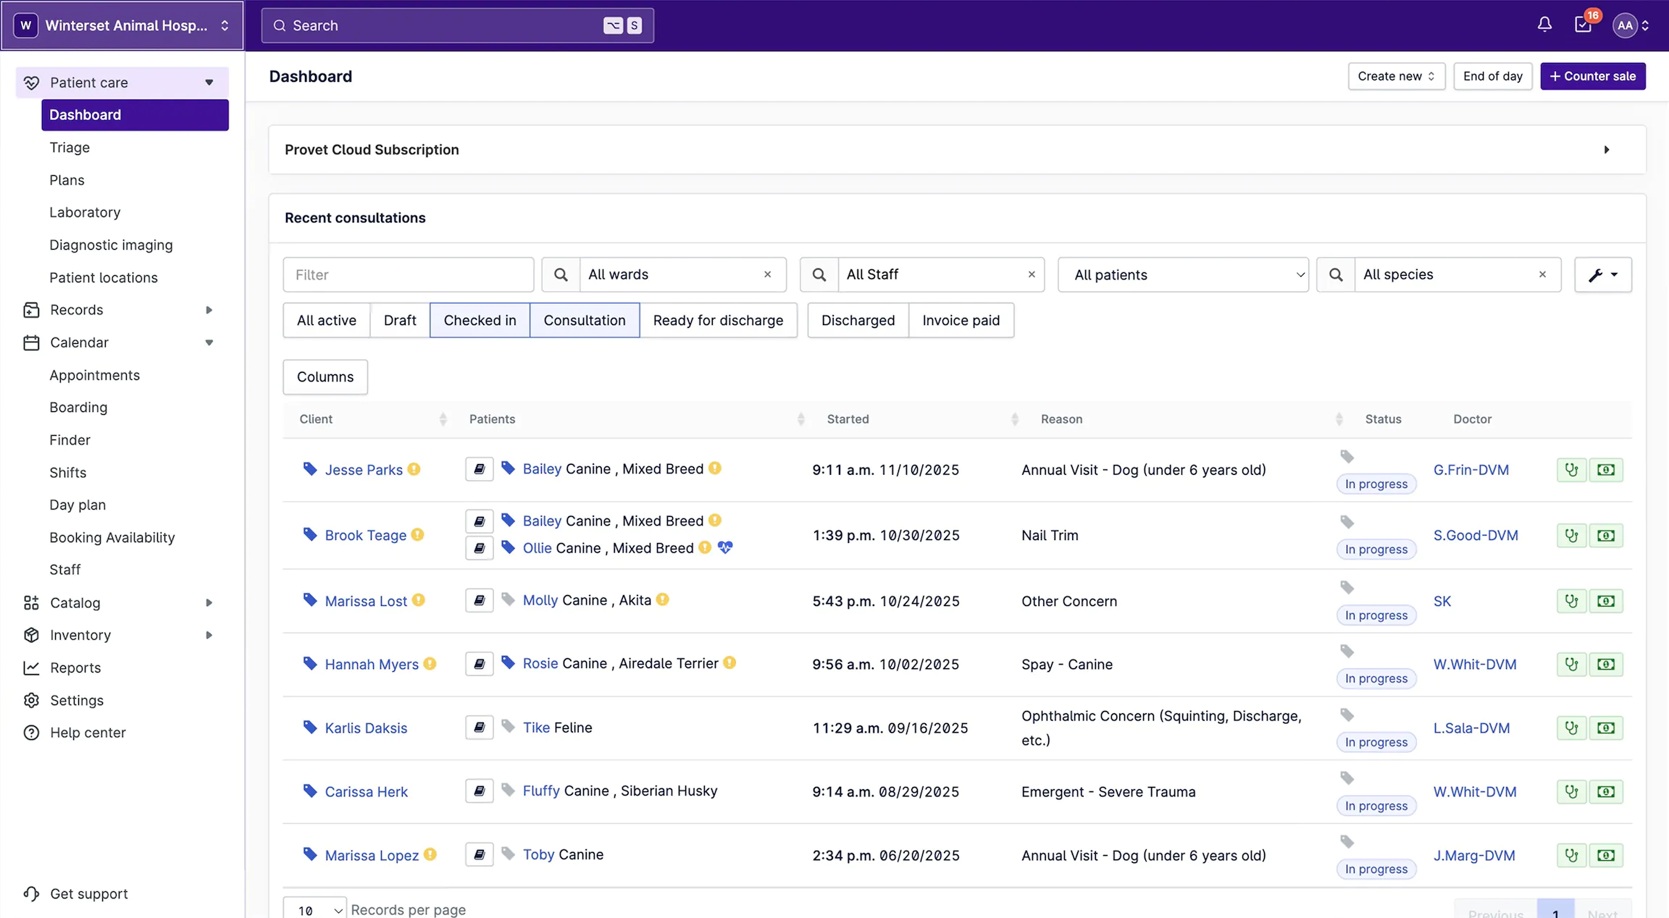The image size is (1669, 918).
Task: Go to Reports in the sidebar
Action: (x=75, y=668)
